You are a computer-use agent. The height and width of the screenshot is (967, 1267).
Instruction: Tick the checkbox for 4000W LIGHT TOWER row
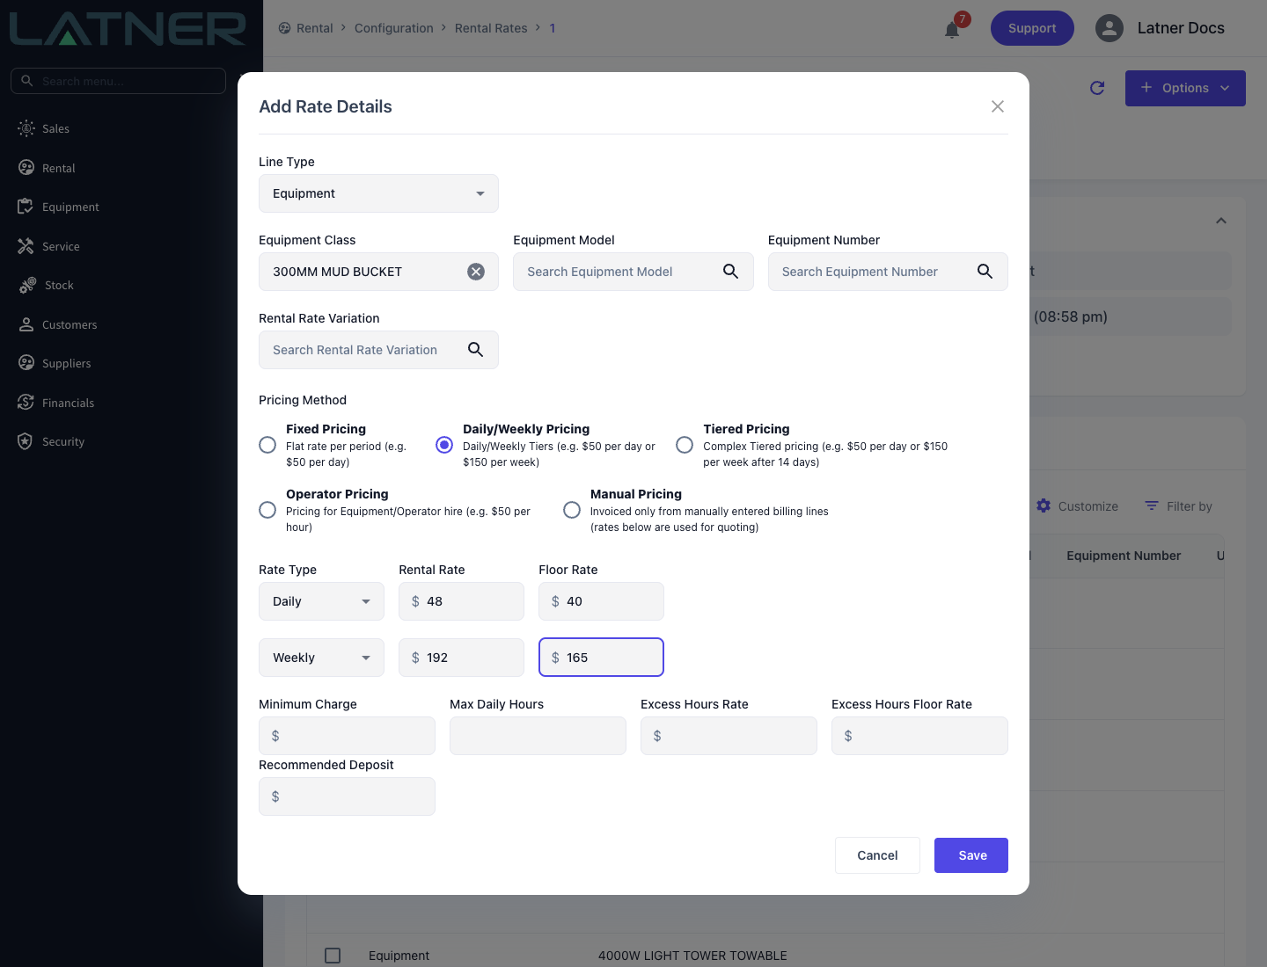click(333, 956)
